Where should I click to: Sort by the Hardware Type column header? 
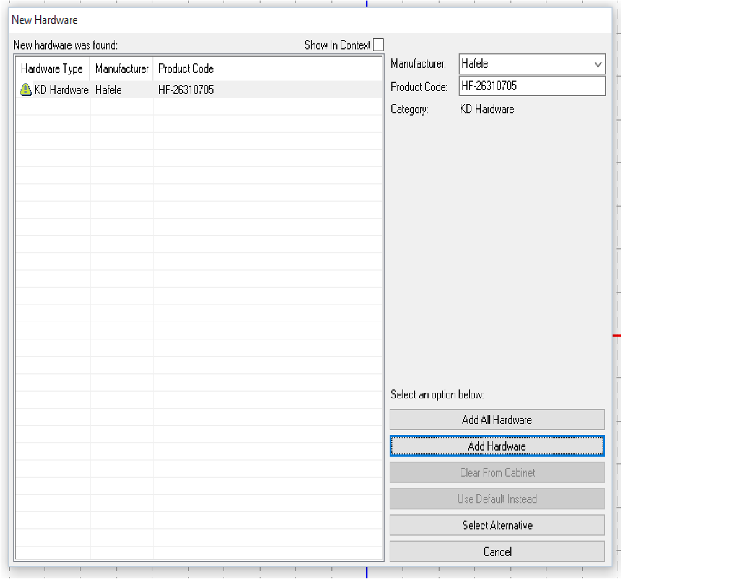click(52, 69)
